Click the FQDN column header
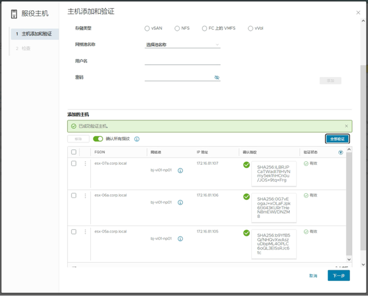Image resolution: width=368 pixels, height=296 pixels. (100, 152)
